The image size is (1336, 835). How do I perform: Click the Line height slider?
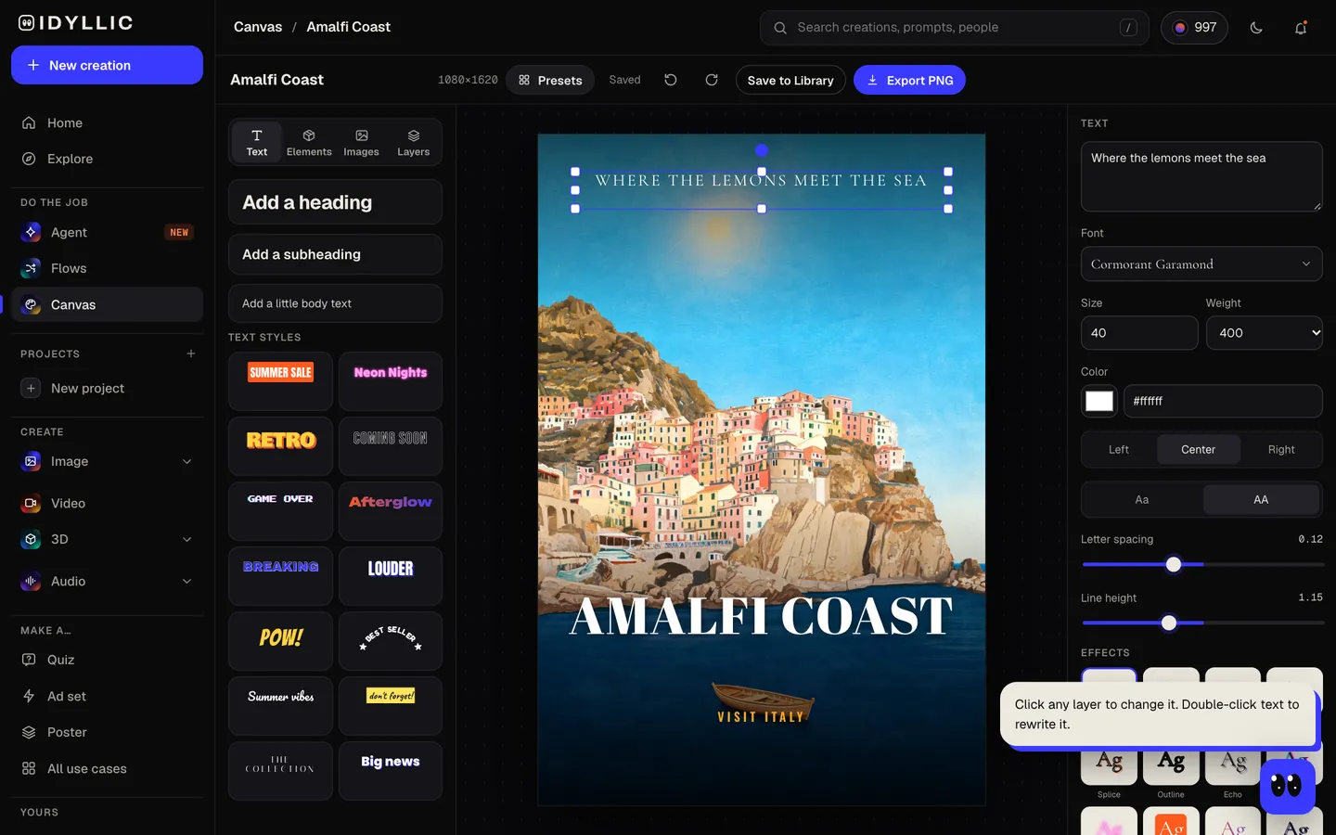pos(1202,623)
